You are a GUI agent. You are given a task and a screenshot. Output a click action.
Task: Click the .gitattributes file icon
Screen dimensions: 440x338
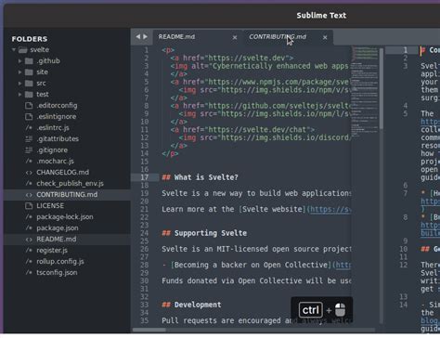tap(29, 139)
